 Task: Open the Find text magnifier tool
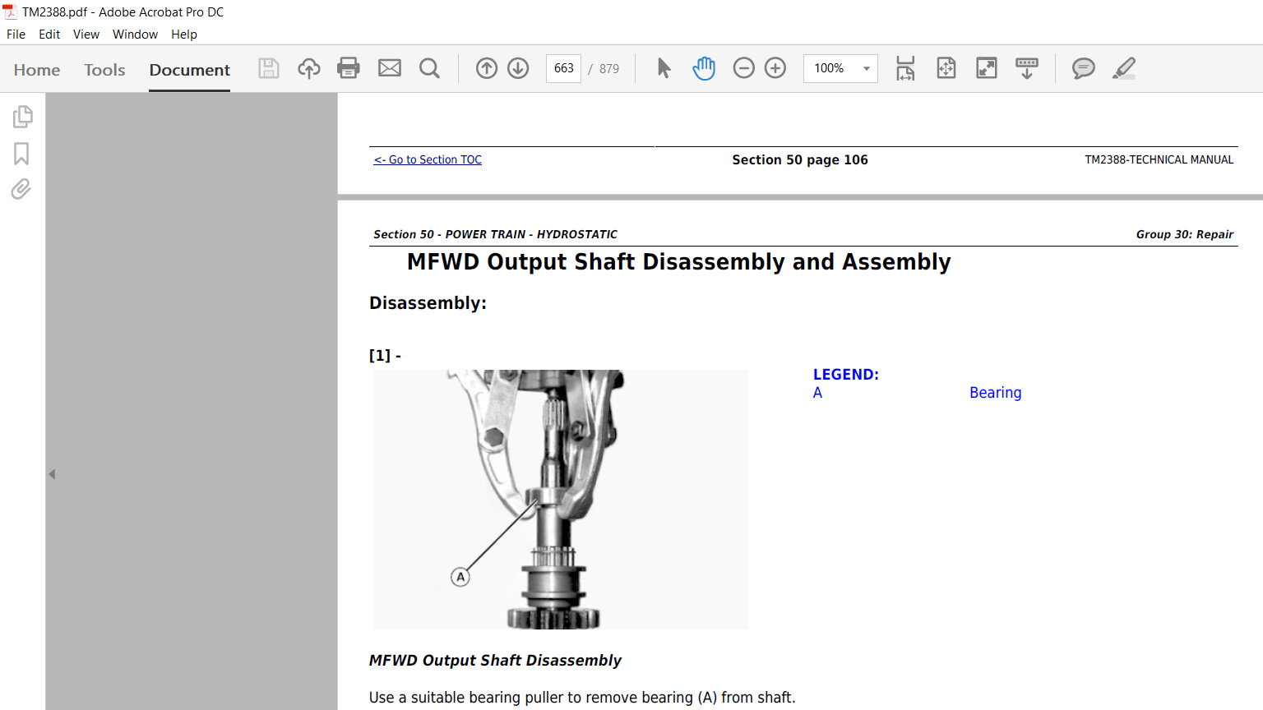(429, 68)
